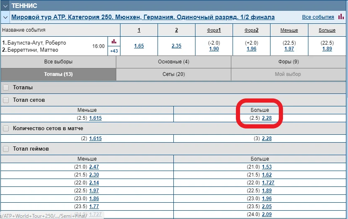Pick Тотал сетов over (2.5) odds 2.28
348x219 pixels.
click(267, 118)
